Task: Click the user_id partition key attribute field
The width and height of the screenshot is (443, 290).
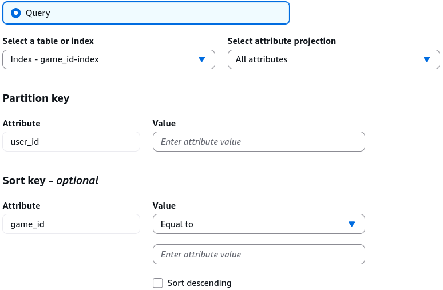Action: [x=71, y=142]
